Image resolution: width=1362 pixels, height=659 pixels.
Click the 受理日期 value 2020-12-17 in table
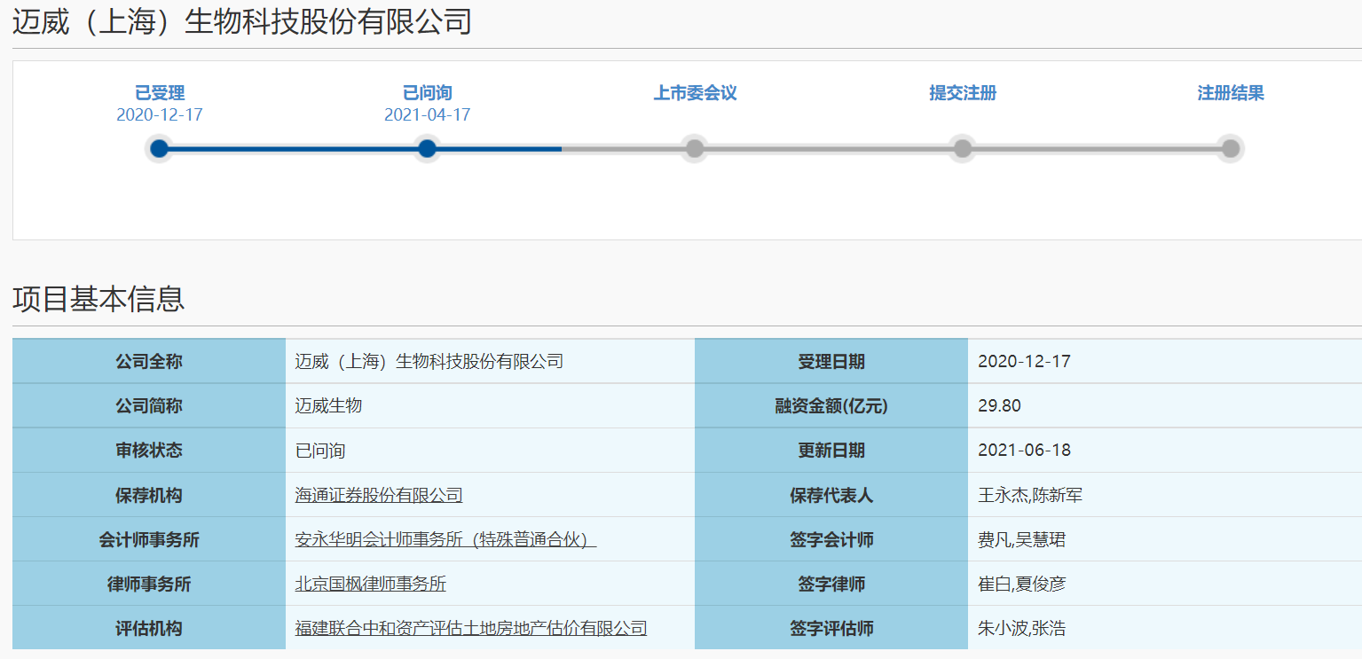(1024, 362)
